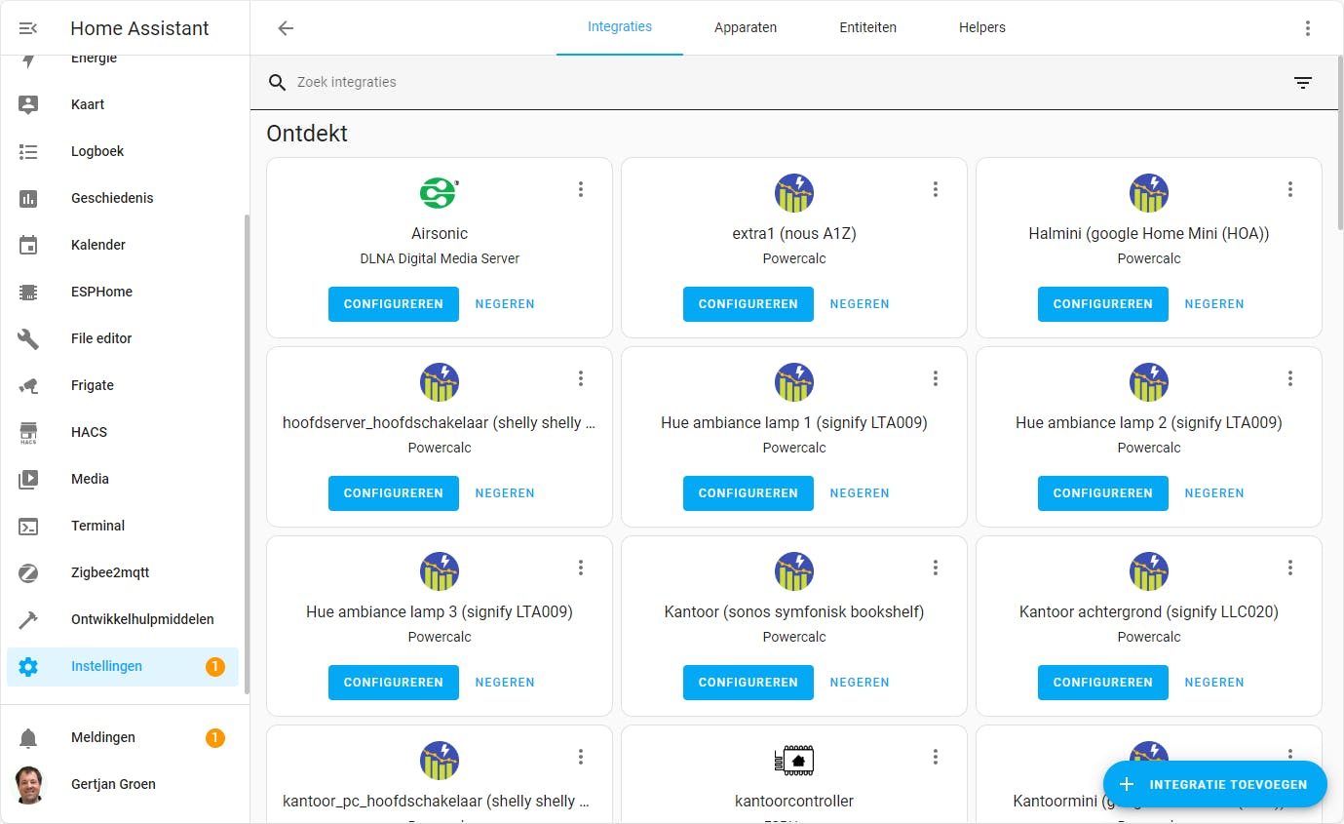Click Powercalc icon on Kantoor sonos card
Image resolution: width=1344 pixels, height=824 pixels.
794,571
